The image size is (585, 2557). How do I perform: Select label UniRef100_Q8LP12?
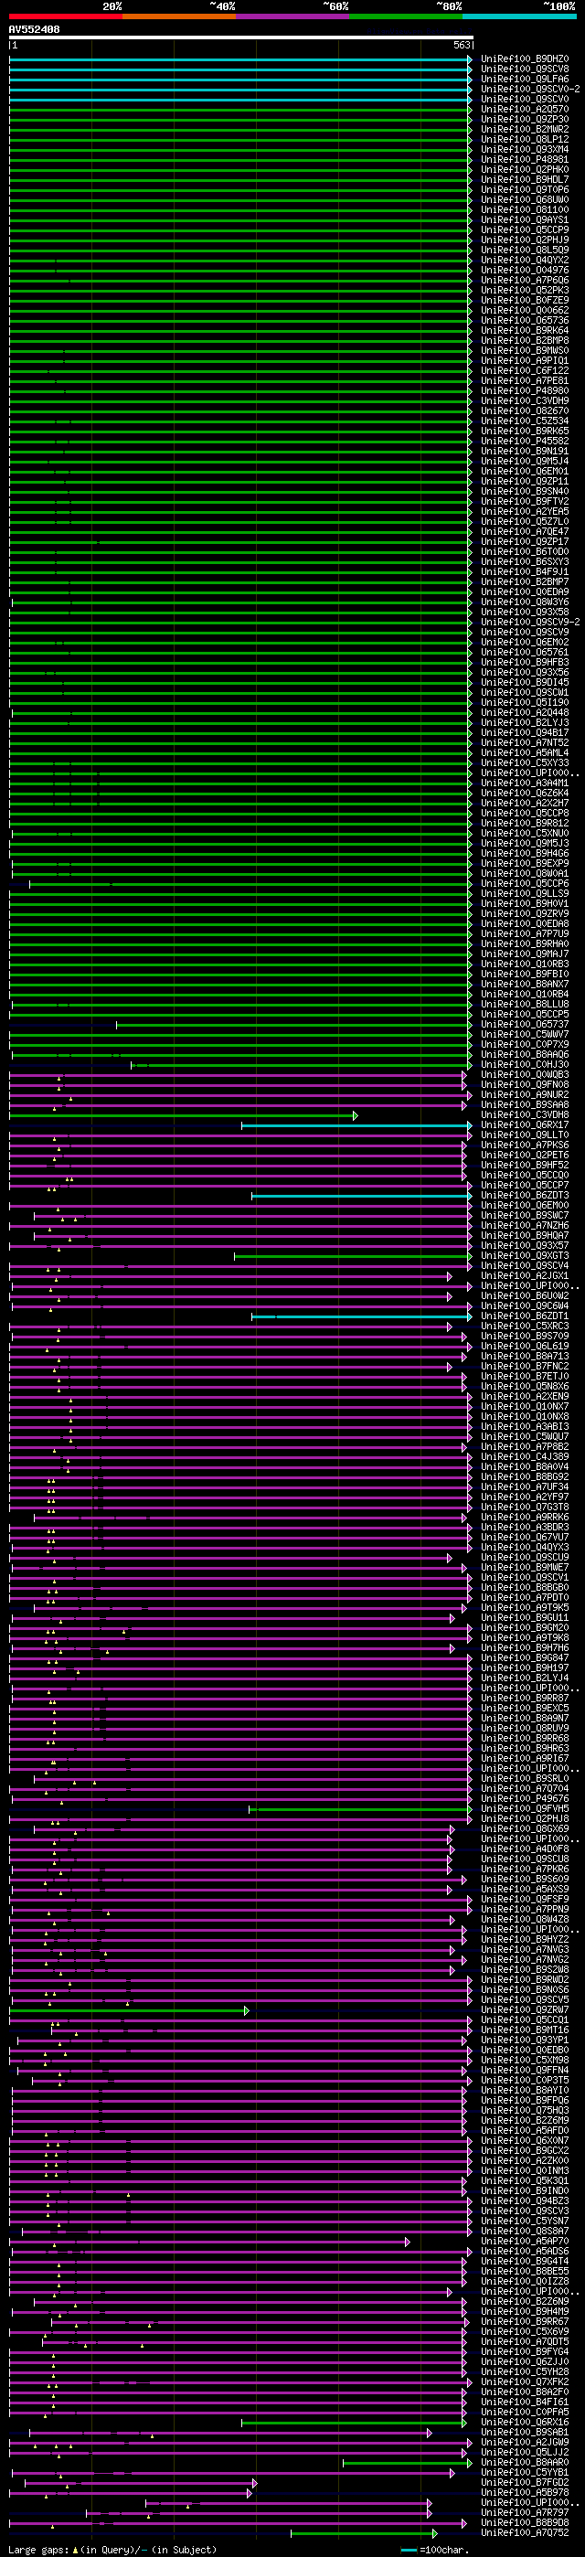[x=526, y=140]
